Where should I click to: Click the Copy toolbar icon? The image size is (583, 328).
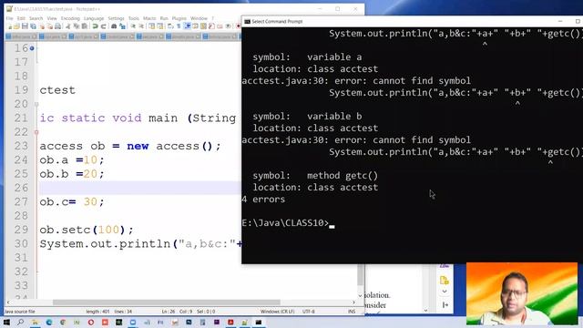(x=77, y=26)
